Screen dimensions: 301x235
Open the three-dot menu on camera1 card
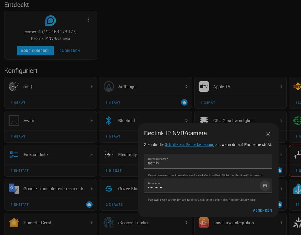88,19
